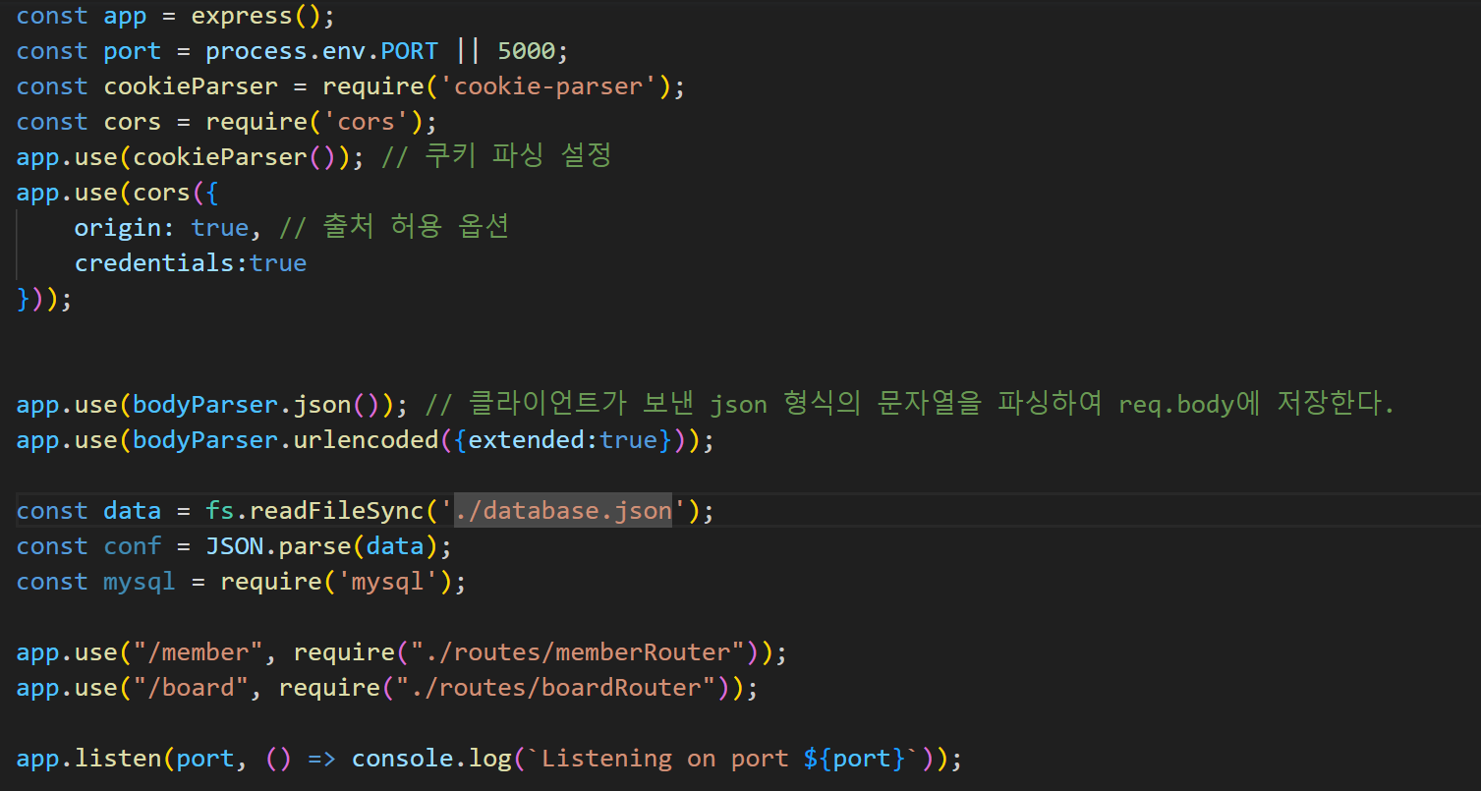Click 'console' in the last line
The width and height of the screenshot is (1481, 791).
coord(403,759)
